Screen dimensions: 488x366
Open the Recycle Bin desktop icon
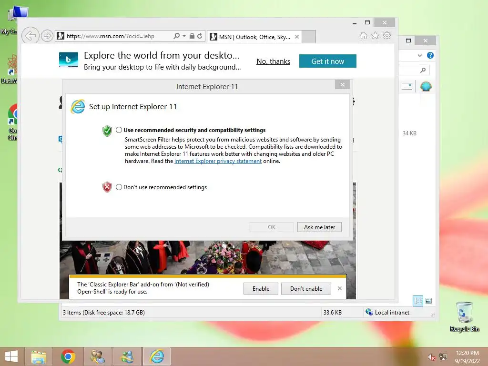(x=465, y=316)
